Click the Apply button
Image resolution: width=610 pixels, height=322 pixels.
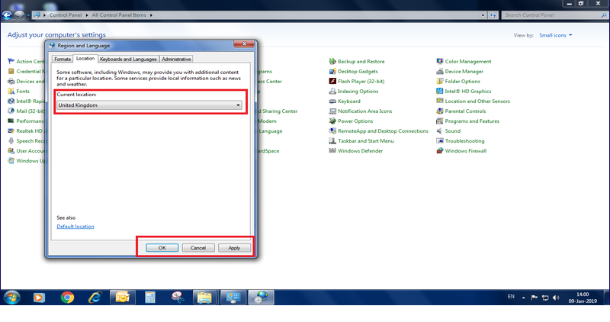[234, 248]
